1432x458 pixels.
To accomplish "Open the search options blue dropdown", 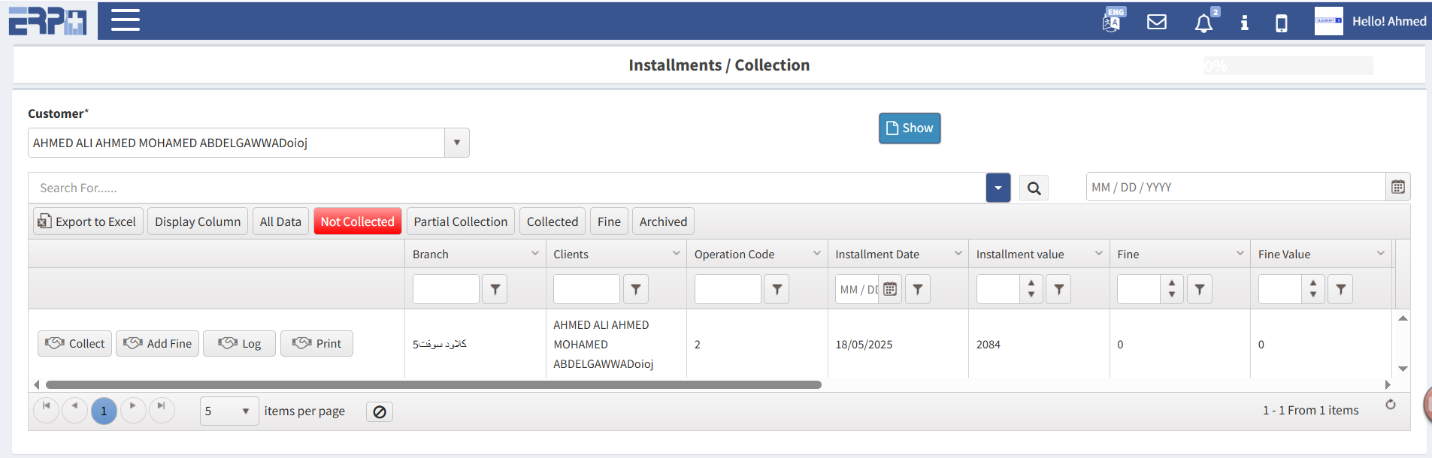I will coord(998,188).
